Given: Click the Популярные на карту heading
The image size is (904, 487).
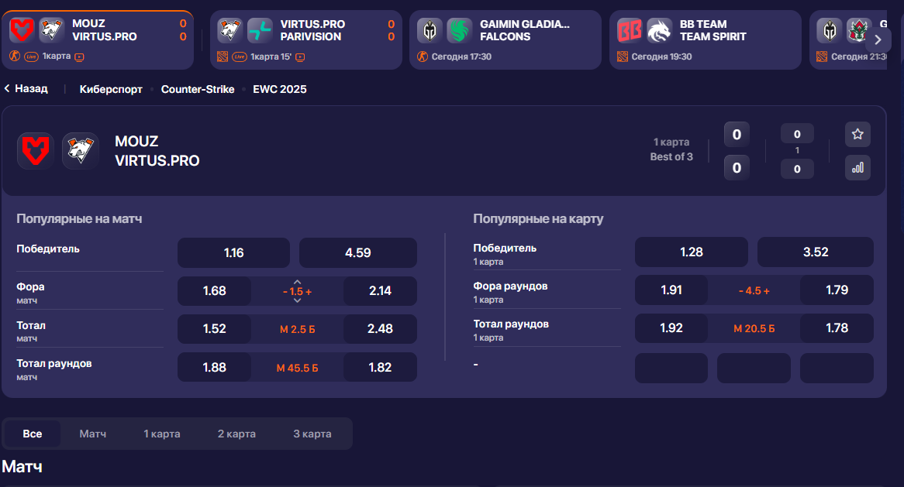Looking at the screenshot, I should point(538,219).
